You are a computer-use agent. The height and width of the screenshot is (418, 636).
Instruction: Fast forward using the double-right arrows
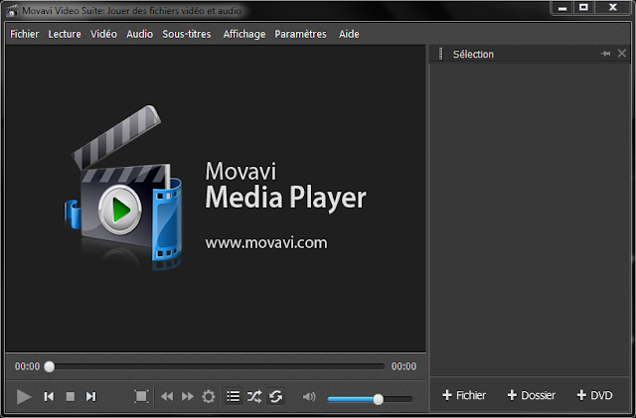click(x=188, y=396)
